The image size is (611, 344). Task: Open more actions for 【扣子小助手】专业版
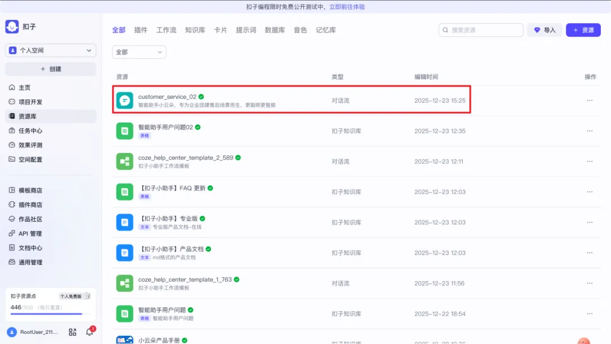pos(590,222)
